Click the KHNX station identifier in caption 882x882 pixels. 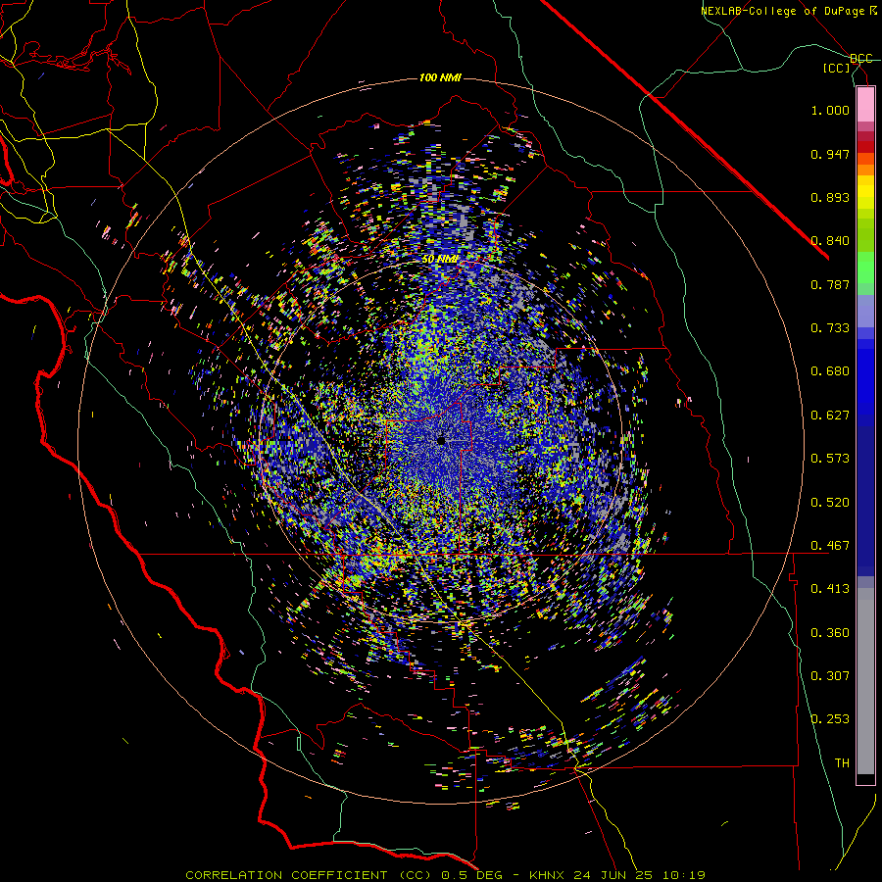click(549, 875)
